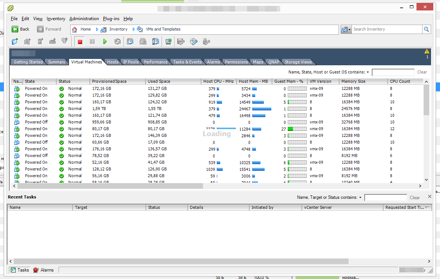
Task: Switch to the Hosts tab
Action: click(x=113, y=62)
